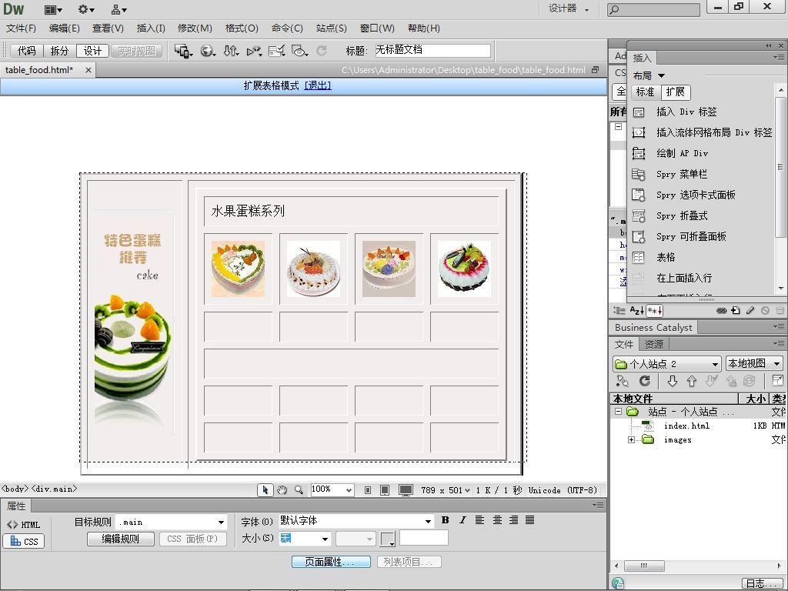Click 表格 to insert a table

[x=666, y=257]
